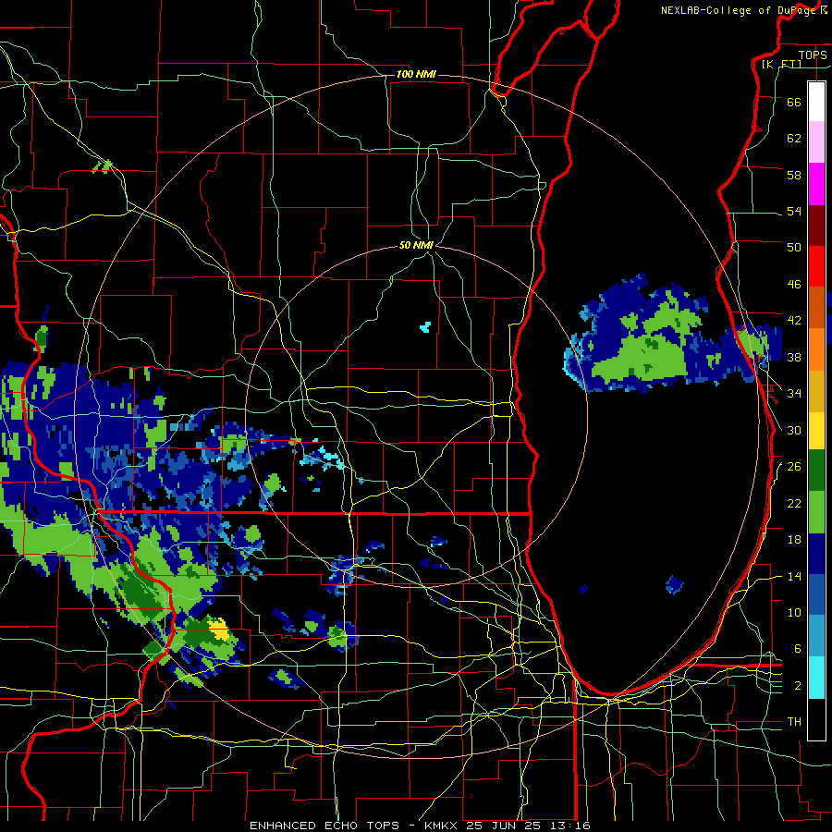Click the small cyan echo north of radar center
Viewport: 832px width, 832px height.
425,327
